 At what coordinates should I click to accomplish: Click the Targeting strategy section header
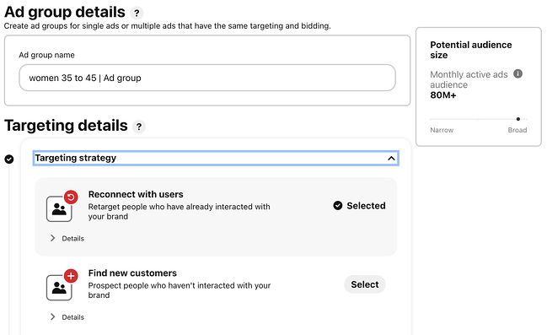(216, 159)
